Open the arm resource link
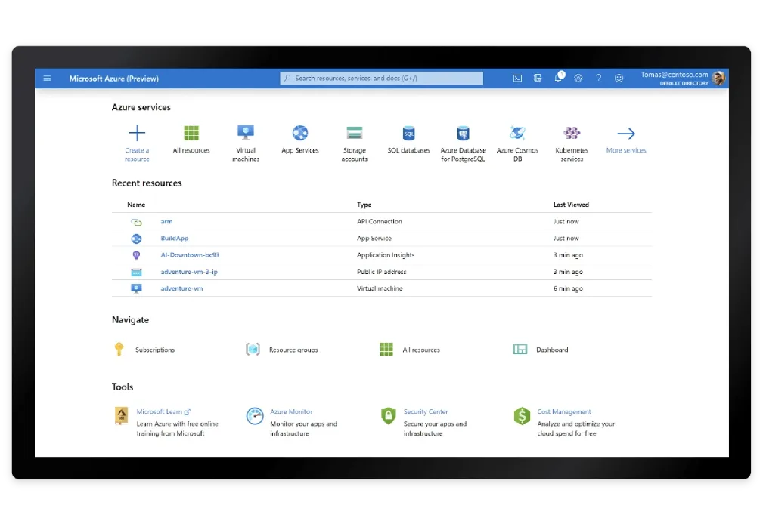The width and height of the screenshot is (763, 530). 166,221
